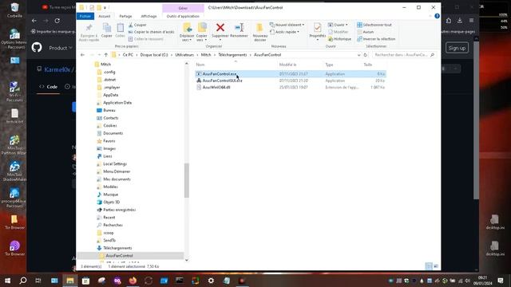Click Inverser la sélection
511x287 pixels.
(x=376, y=39)
